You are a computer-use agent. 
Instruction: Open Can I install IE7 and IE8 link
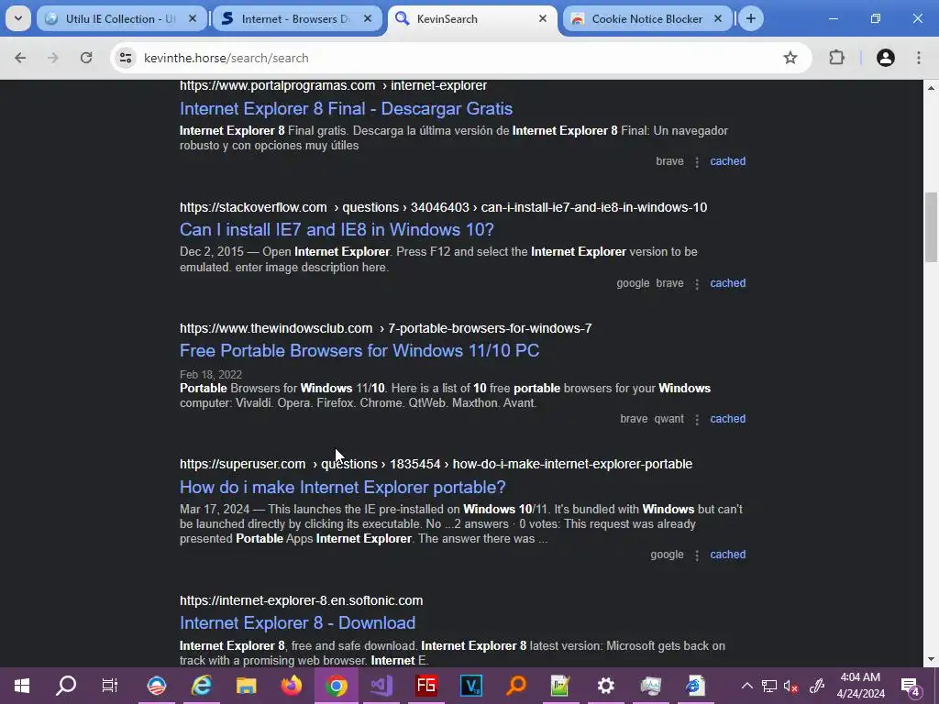[x=337, y=229]
